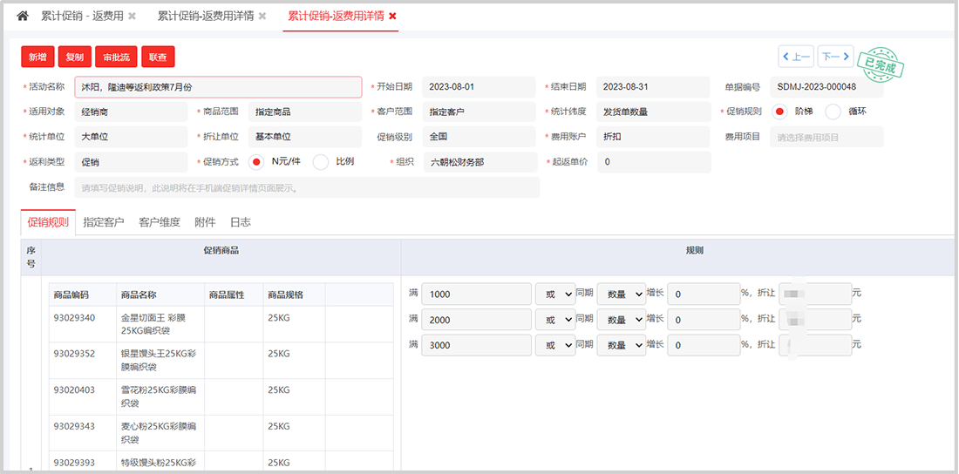Image resolution: width=959 pixels, height=474 pixels.
Task: Click the 审批流 button
Action: click(x=116, y=57)
